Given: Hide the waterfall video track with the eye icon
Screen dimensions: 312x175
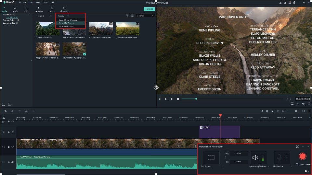Looking at the screenshot, I should pos(13,147).
